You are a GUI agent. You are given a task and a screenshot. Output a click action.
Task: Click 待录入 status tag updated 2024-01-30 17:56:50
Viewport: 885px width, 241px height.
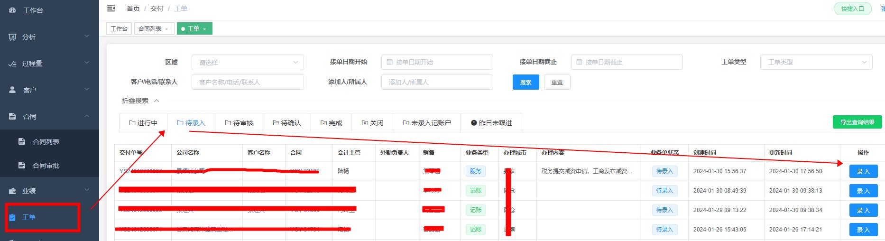[664, 171]
